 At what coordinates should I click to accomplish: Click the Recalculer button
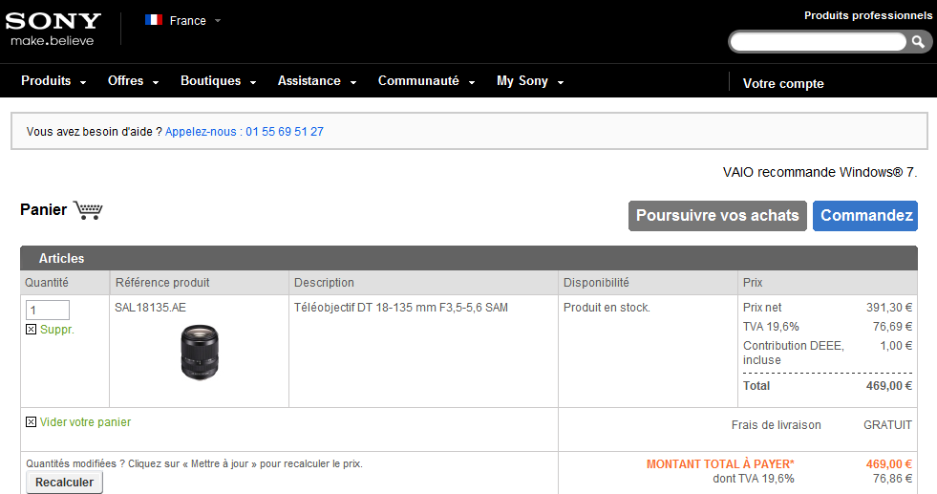coord(65,483)
